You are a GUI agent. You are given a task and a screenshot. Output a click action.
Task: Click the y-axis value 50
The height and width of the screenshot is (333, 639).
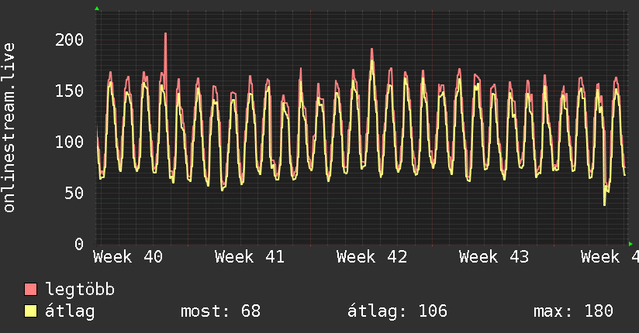tap(74, 194)
